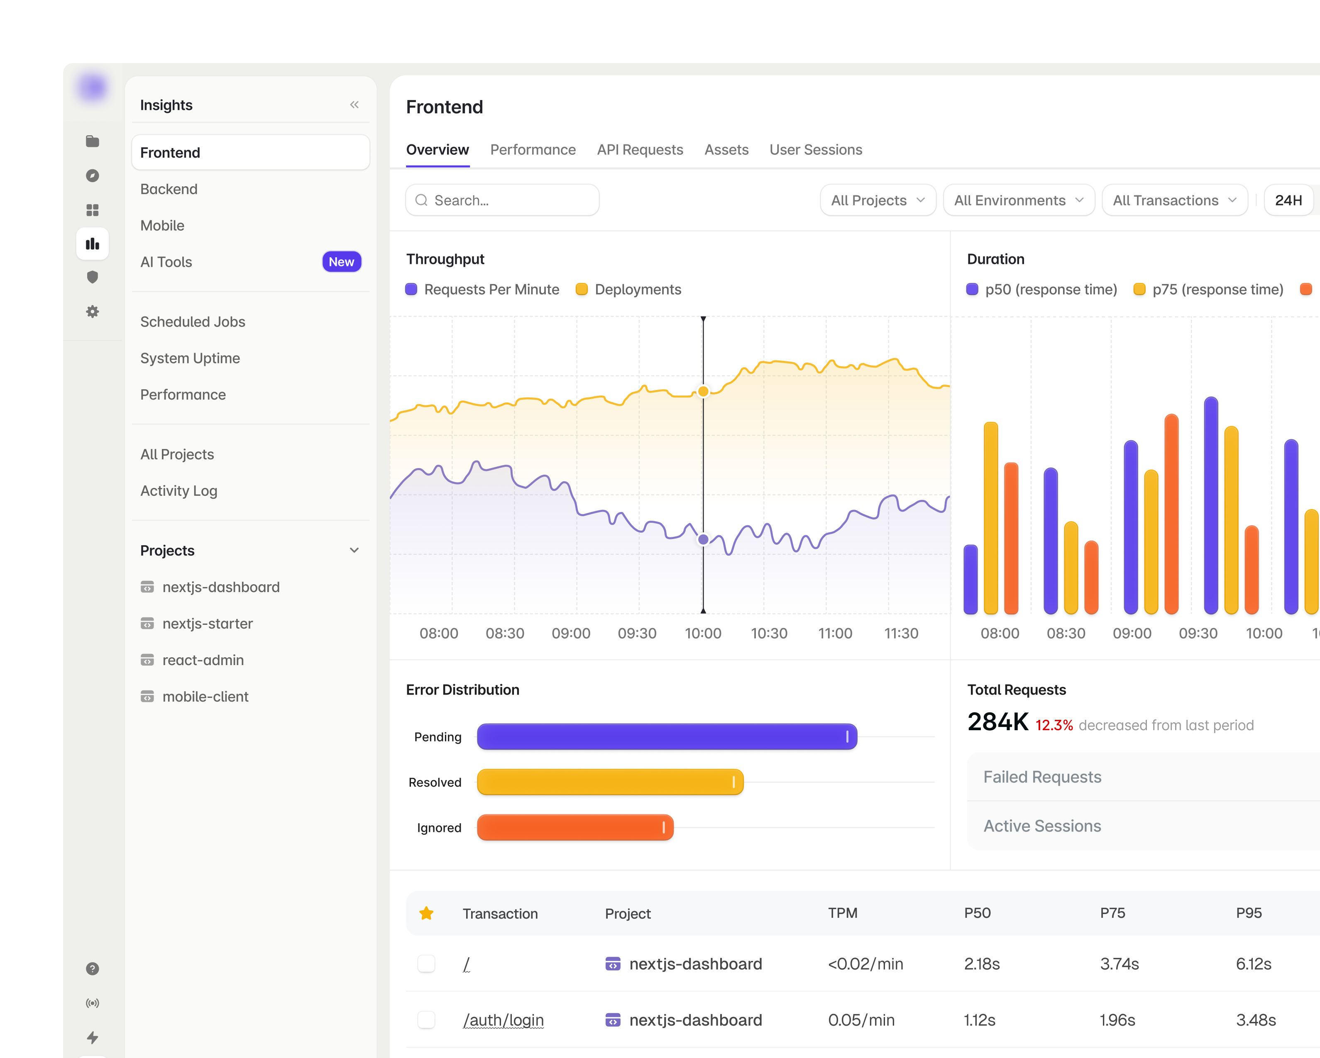Image resolution: width=1320 pixels, height=1058 pixels.
Task: Switch to the User Sessions tab
Action: (x=816, y=150)
